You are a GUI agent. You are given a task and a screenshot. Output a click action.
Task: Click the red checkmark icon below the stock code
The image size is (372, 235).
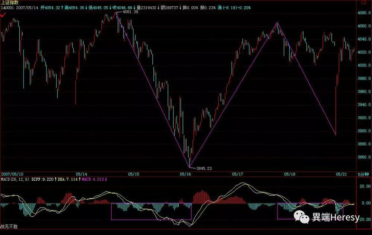[3, 15]
